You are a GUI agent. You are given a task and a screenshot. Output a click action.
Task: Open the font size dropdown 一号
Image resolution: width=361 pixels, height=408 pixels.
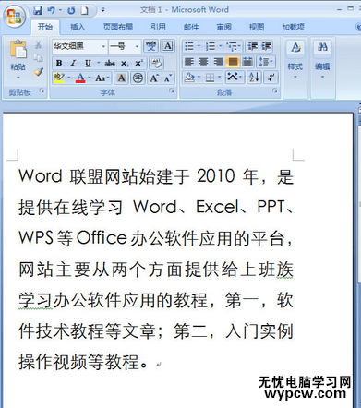[137, 46]
